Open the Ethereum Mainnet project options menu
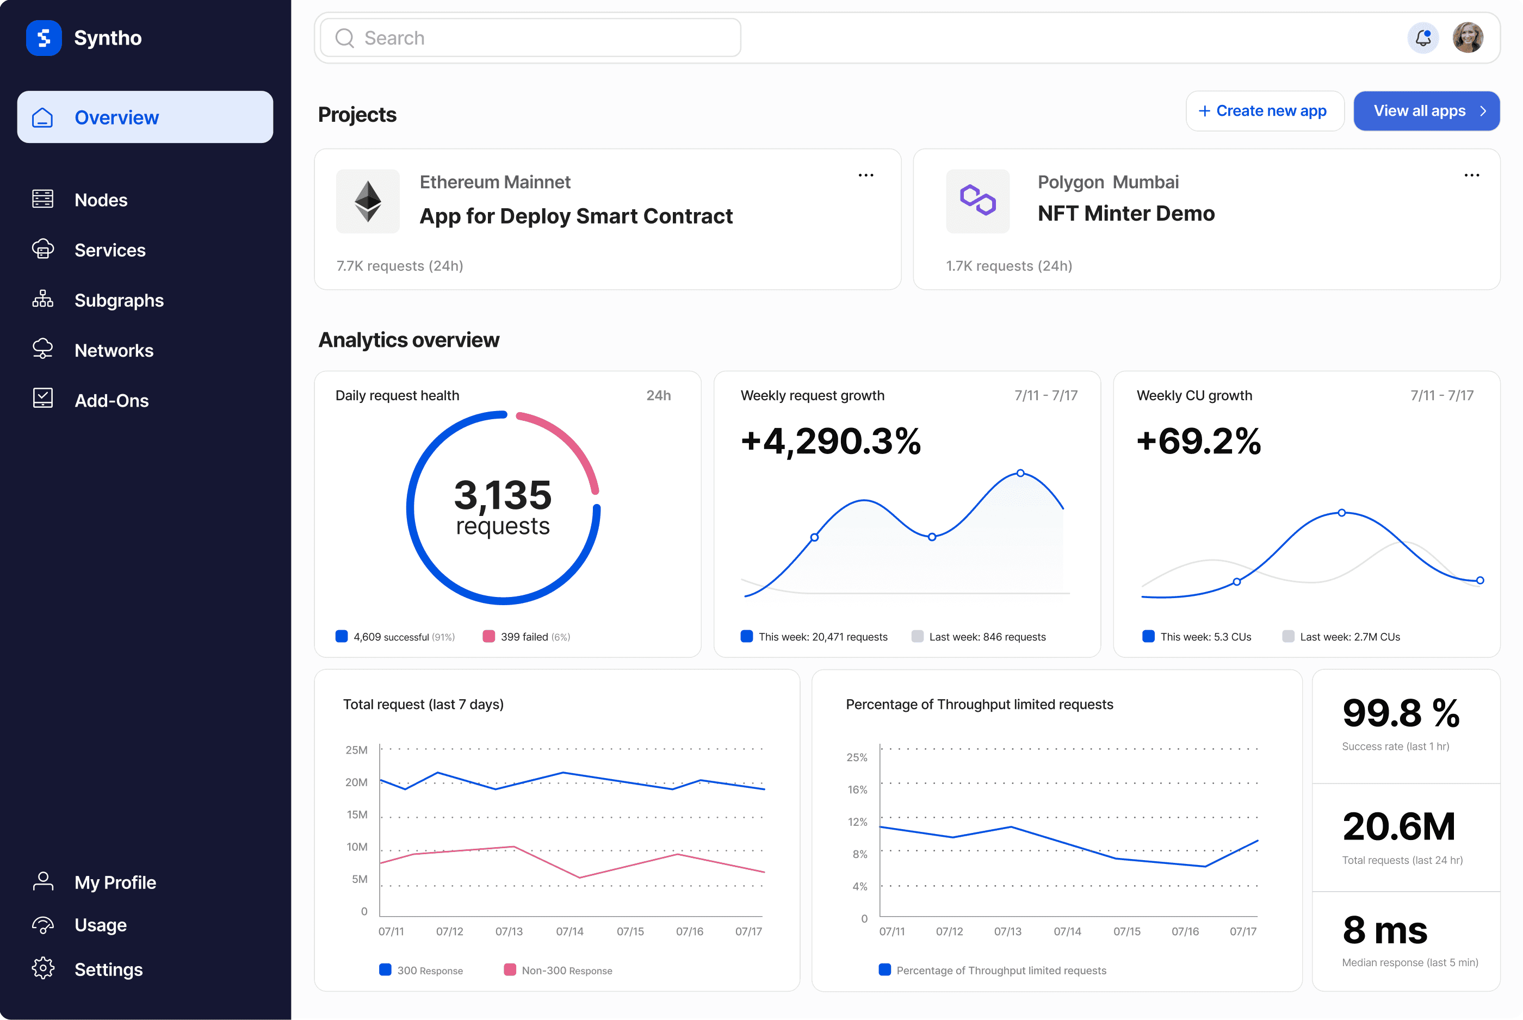Screen dimensions: 1523x1020 pos(866,175)
